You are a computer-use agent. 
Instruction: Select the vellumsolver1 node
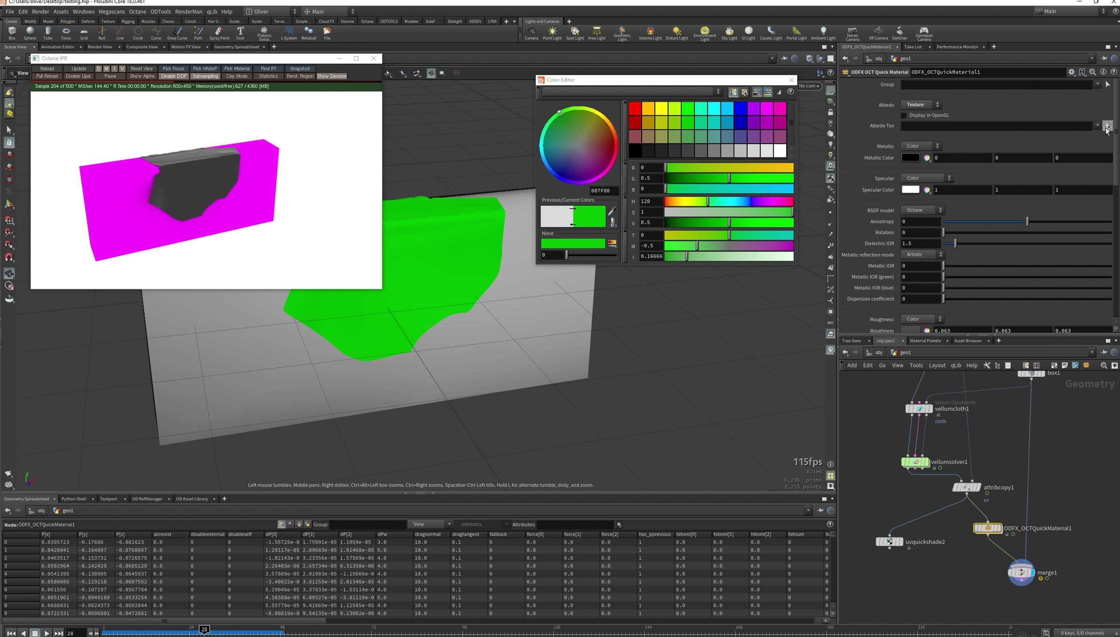915,462
